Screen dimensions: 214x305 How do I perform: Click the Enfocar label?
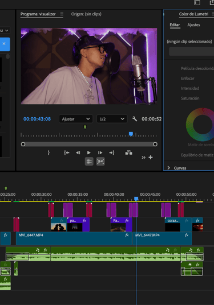tap(188, 79)
